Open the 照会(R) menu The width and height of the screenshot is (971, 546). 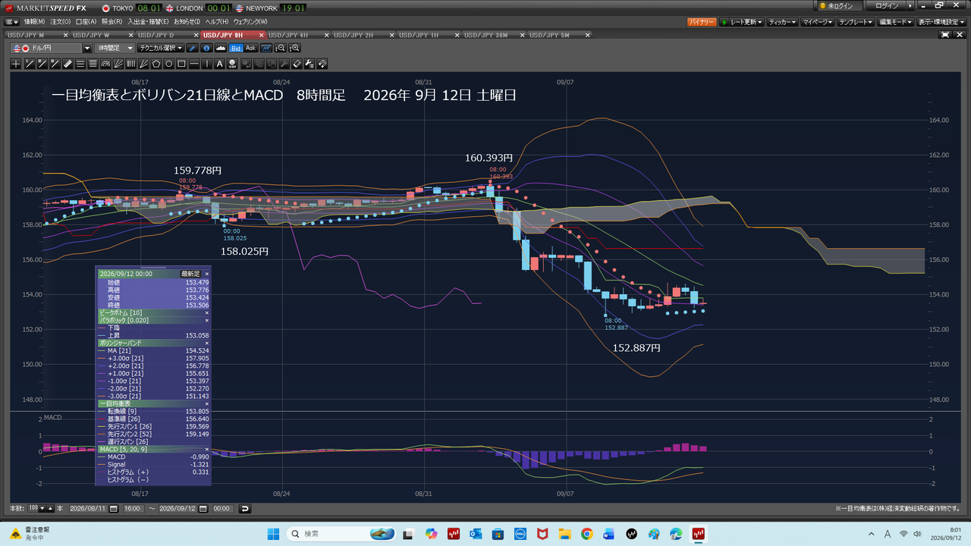point(112,21)
